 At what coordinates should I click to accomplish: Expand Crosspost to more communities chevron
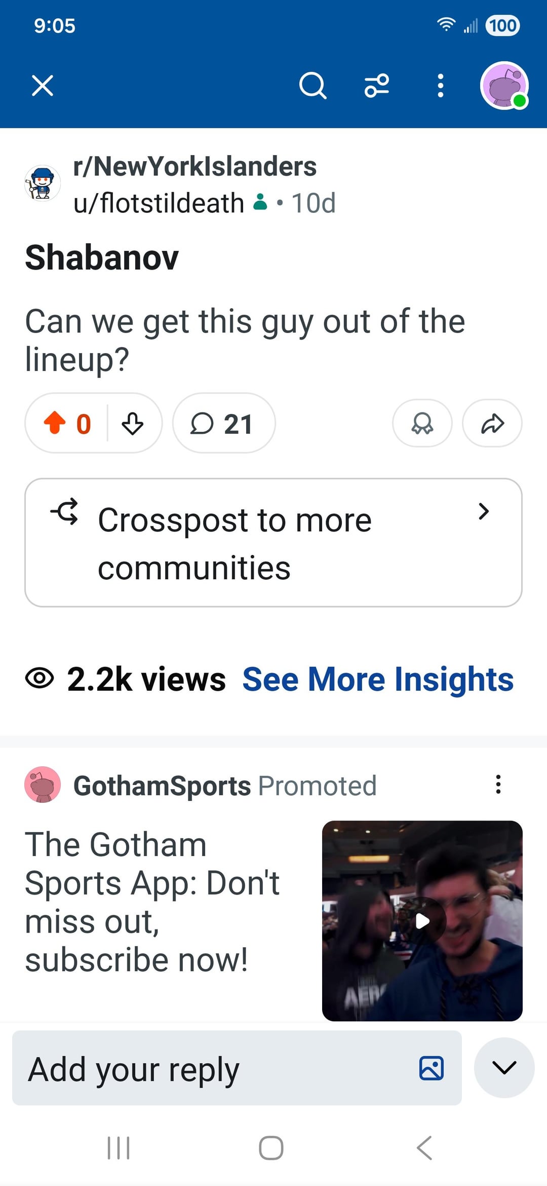484,511
